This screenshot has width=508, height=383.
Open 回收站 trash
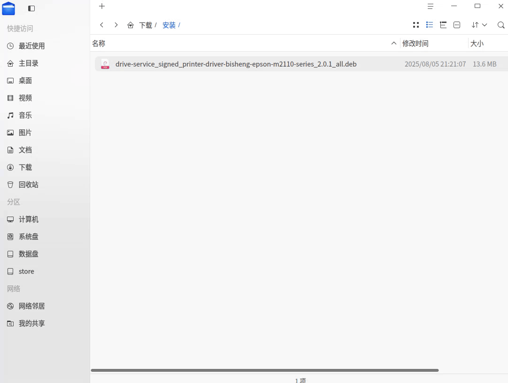click(29, 184)
